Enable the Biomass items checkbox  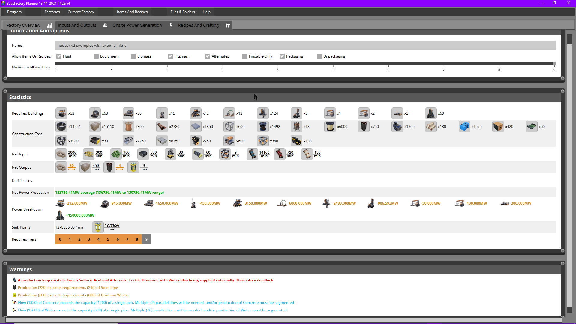pos(133,56)
